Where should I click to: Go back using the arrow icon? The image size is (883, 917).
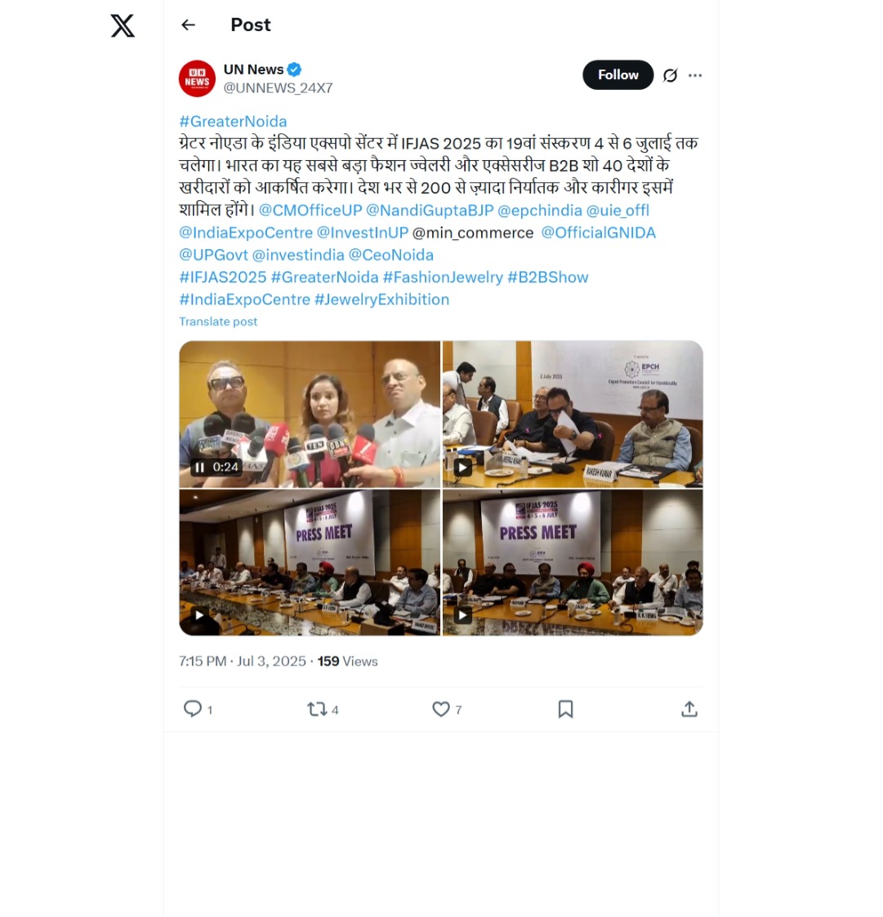[188, 25]
